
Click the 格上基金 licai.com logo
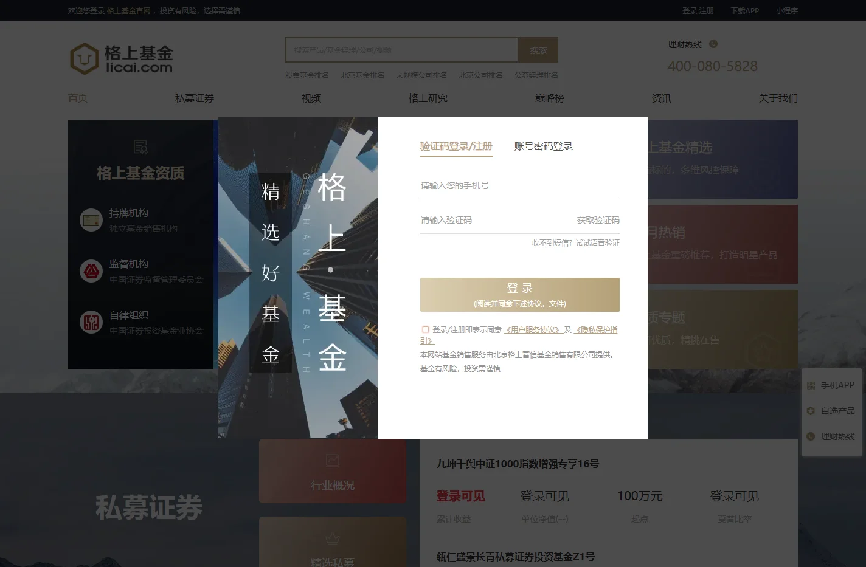click(122, 59)
